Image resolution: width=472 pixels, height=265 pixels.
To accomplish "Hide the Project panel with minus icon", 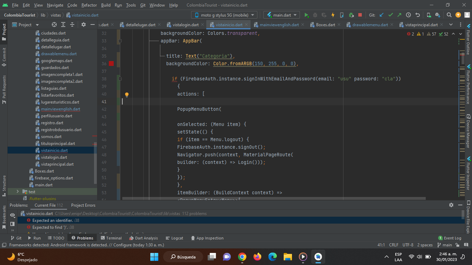I will click(92, 24).
